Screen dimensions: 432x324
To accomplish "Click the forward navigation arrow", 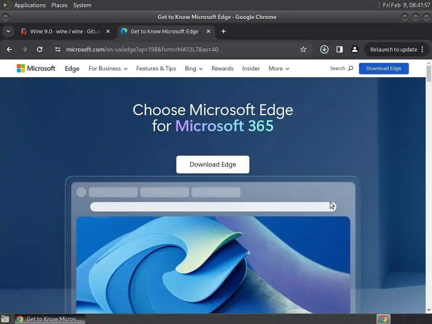I will tap(24, 49).
